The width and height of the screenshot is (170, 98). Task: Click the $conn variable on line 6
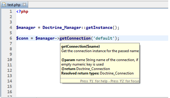pyautogui.click(x=22, y=38)
